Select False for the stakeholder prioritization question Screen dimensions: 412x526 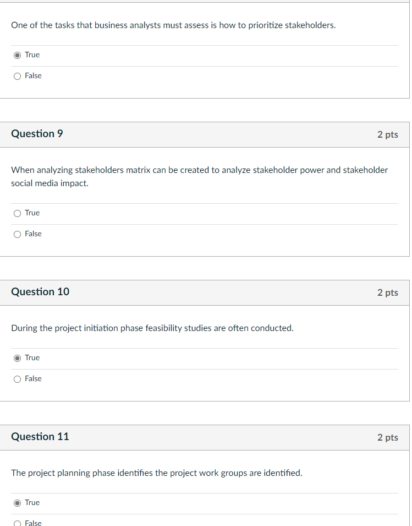pyautogui.click(x=17, y=75)
